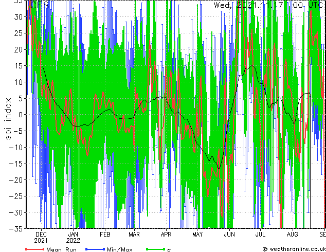Click the -35 y-axis tick label
This screenshot has width=326, height=252.
[x=16, y=229]
